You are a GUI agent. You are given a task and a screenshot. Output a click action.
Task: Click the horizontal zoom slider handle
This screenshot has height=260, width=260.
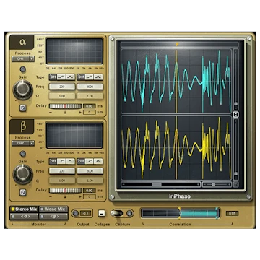[x=213, y=185]
